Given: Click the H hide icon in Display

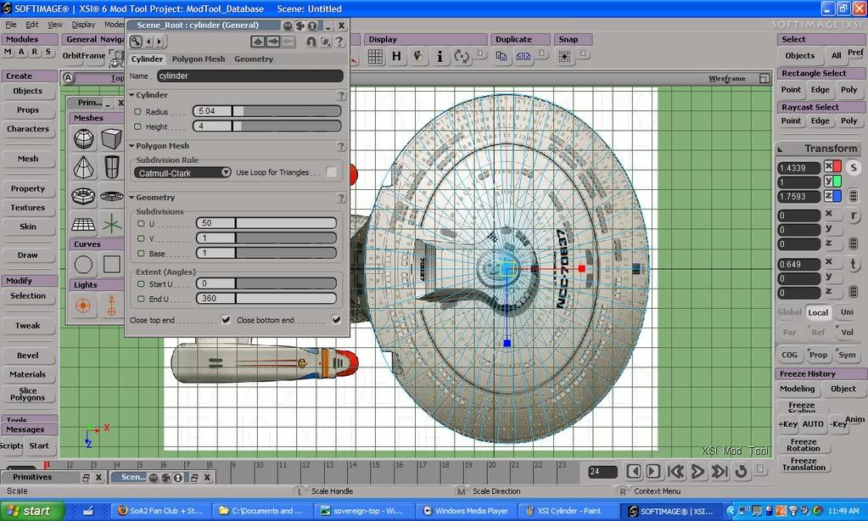Looking at the screenshot, I should click(396, 57).
